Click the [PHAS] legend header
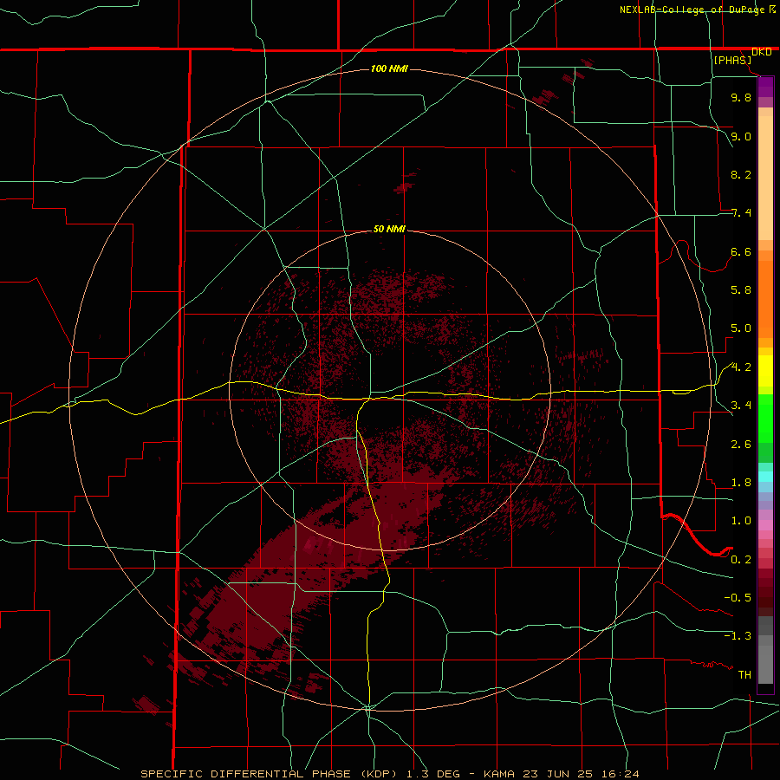The image size is (780, 780). pos(732,60)
